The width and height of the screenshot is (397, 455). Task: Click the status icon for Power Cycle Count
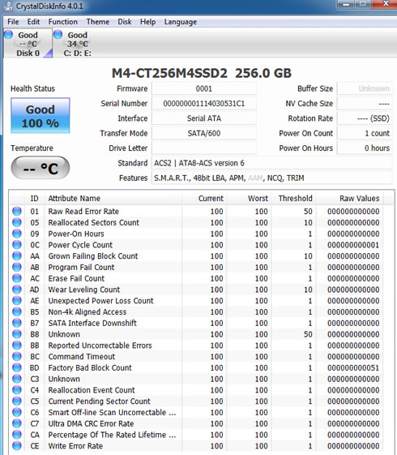(17, 245)
